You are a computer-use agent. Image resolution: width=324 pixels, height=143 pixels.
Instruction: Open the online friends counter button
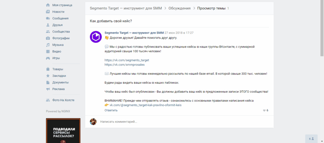(311, 139)
